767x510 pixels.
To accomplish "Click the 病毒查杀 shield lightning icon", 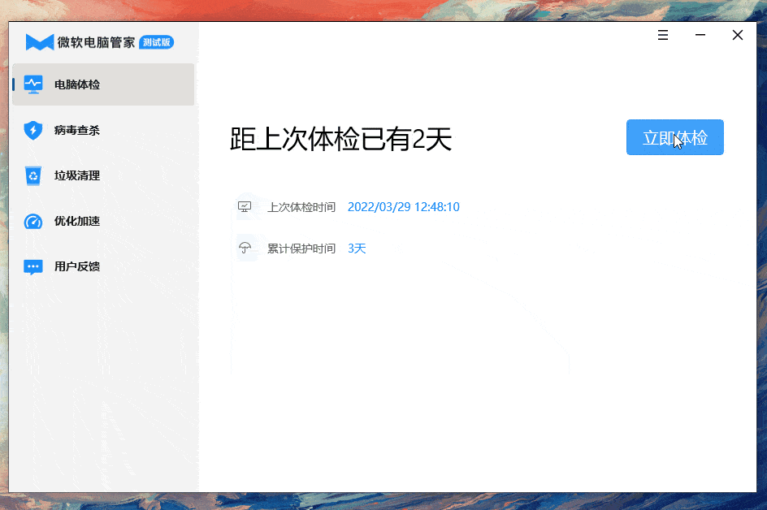I will coord(33,130).
